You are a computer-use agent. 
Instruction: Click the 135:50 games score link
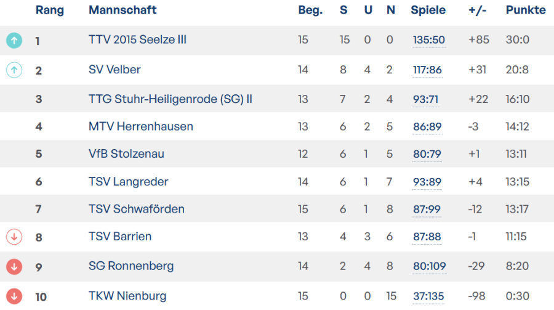428,40
